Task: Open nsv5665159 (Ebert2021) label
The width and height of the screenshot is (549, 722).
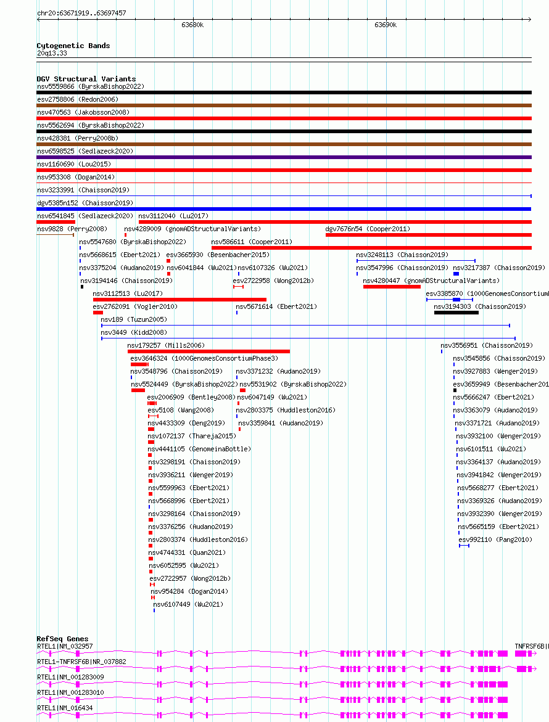Action: point(499,527)
